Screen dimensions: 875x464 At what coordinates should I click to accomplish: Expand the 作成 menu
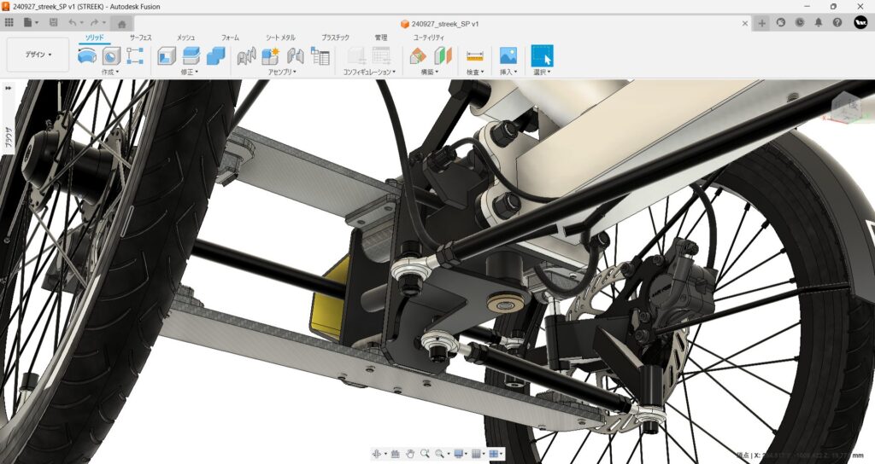click(x=110, y=72)
